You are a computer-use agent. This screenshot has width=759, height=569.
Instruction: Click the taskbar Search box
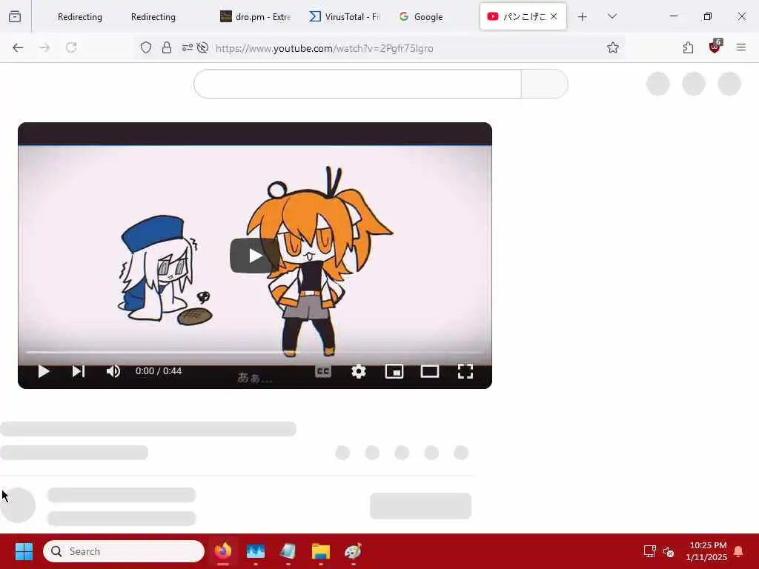click(x=124, y=551)
